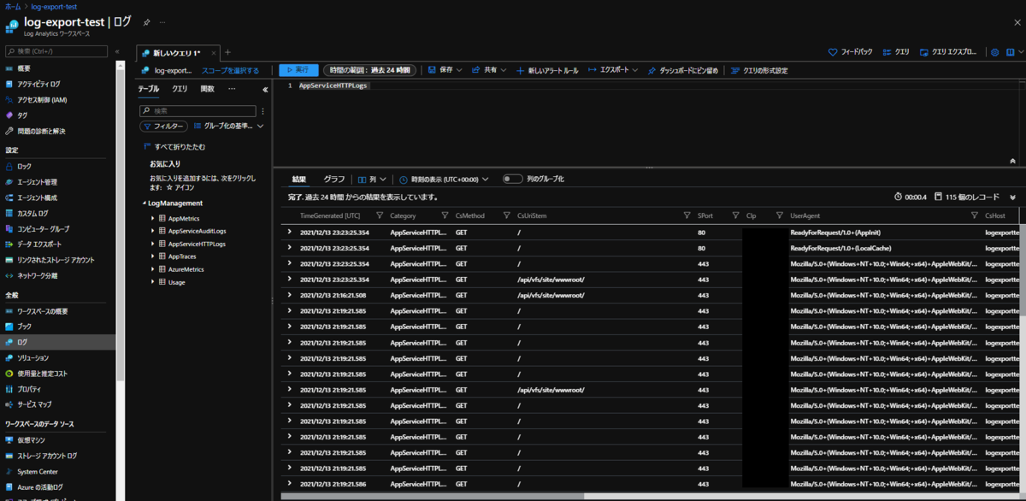Create 新しいアラート ルール
This screenshot has width=1026, height=501.
pyautogui.click(x=547, y=70)
